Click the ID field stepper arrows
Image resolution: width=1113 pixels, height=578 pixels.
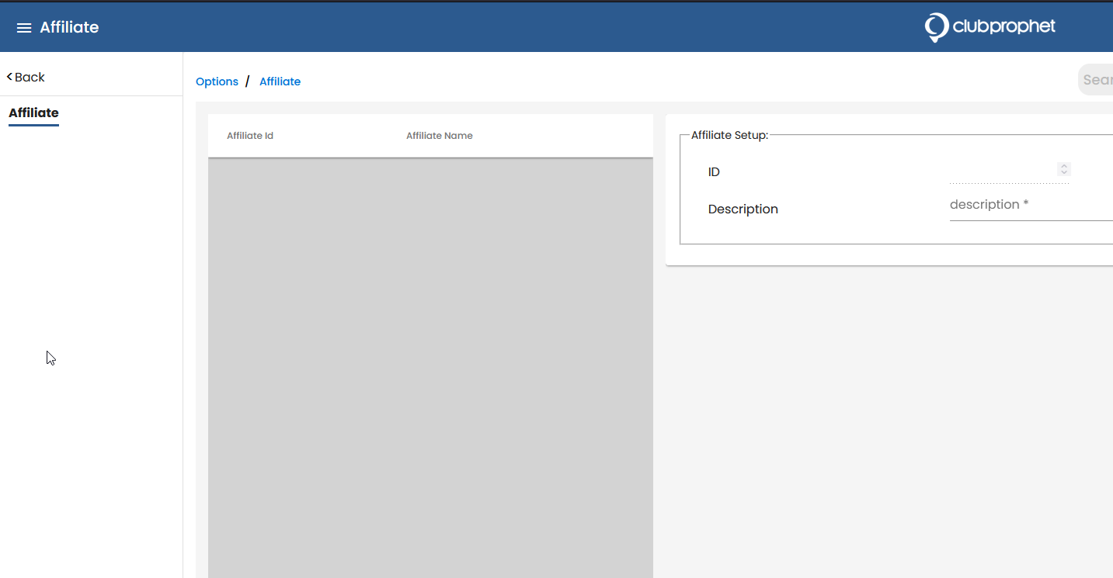(1064, 169)
